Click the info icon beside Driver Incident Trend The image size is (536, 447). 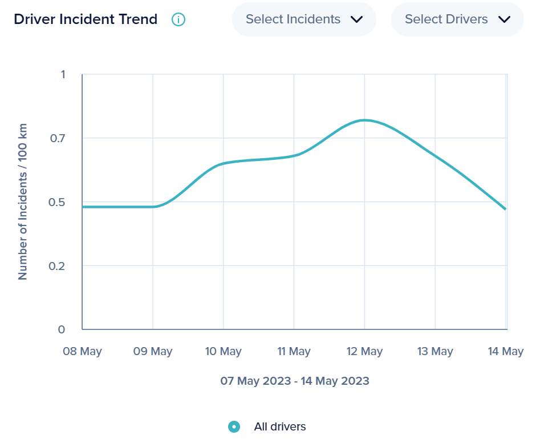[178, 19]
